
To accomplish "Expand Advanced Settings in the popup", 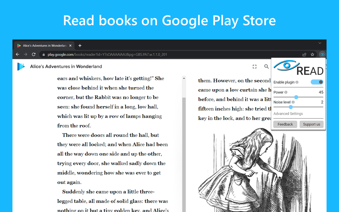I will [288, 113].
